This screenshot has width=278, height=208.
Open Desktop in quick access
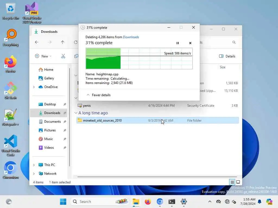point(47,104)
